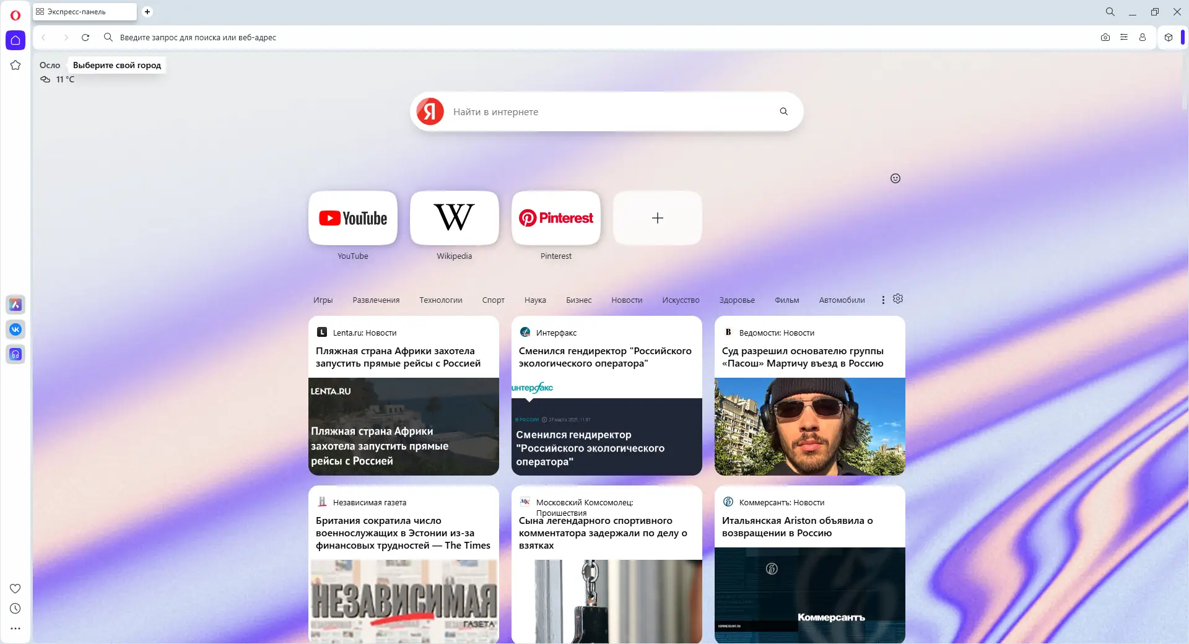Viewport: 1189px width, 644px height.
Task: Open city selection for Осло weather
Action: [116, 65]
